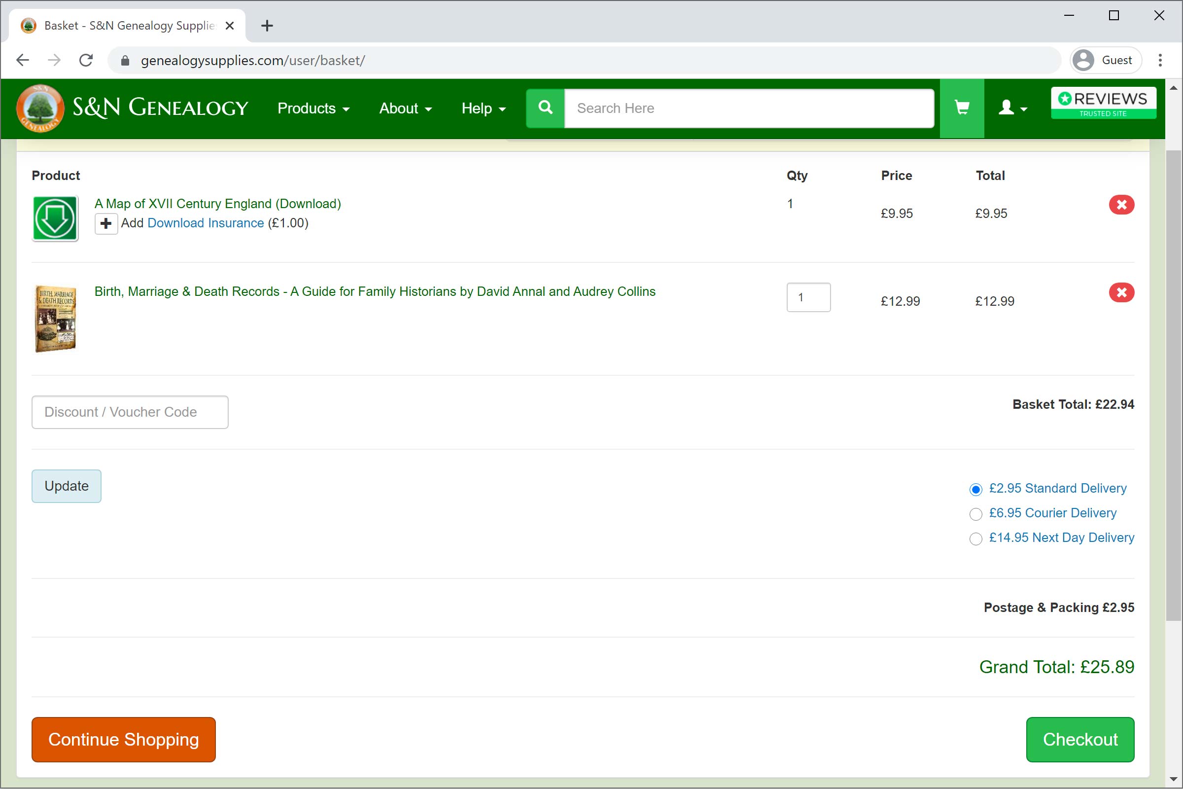1183x789 pixels.
Task: Close the Basket browser tab
Action: click(x=230, y=26)
